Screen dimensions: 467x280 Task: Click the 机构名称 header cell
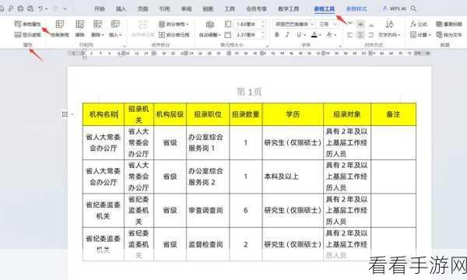click(x=104, y=114)
